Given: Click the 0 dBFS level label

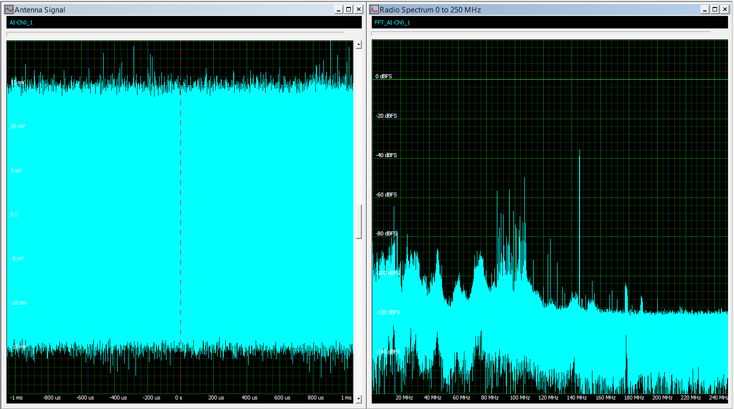Looking at the screenshot, I should (384, 76).
